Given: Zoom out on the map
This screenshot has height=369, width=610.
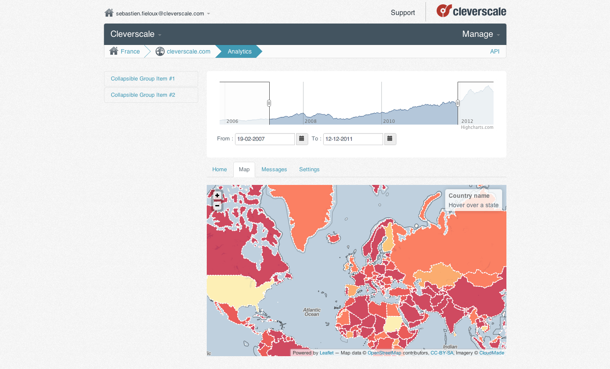Looking at the screenshot, I should point(217,206).
